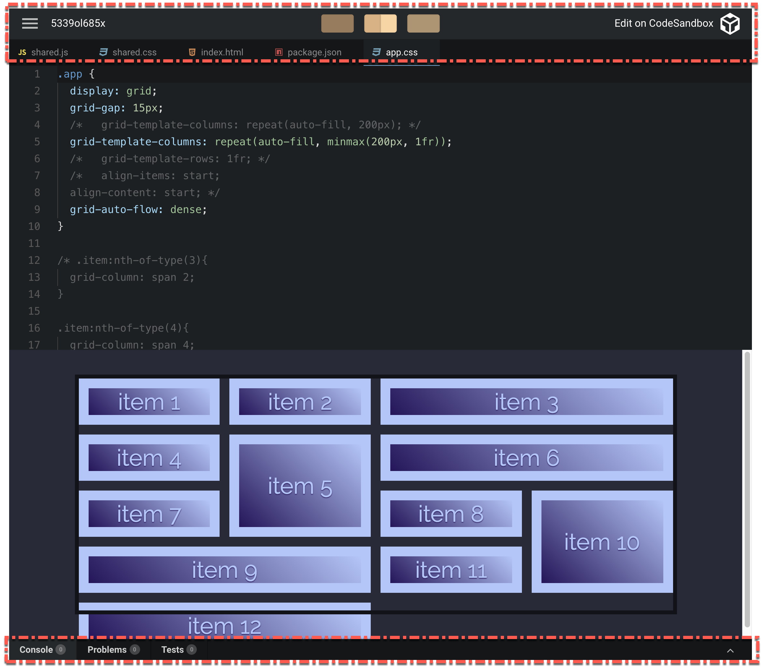Switch to editor-only view button
This screenshot has width=763, height=671.
pos(337,23)
